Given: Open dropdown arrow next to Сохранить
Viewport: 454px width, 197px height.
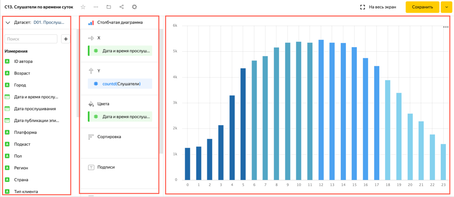Looking at the screenshot, I should [446, 7].
